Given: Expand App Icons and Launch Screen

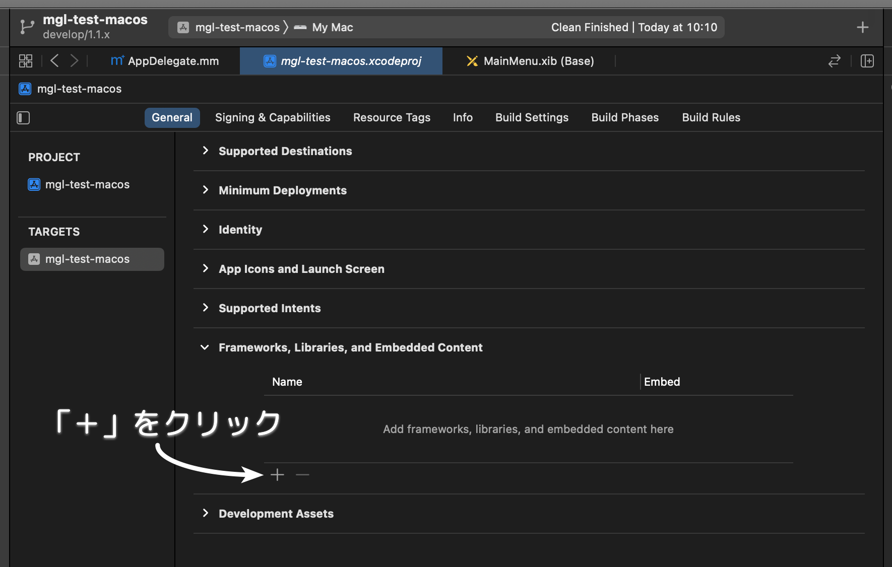Looking at the screenshot, I should (205, 268).
